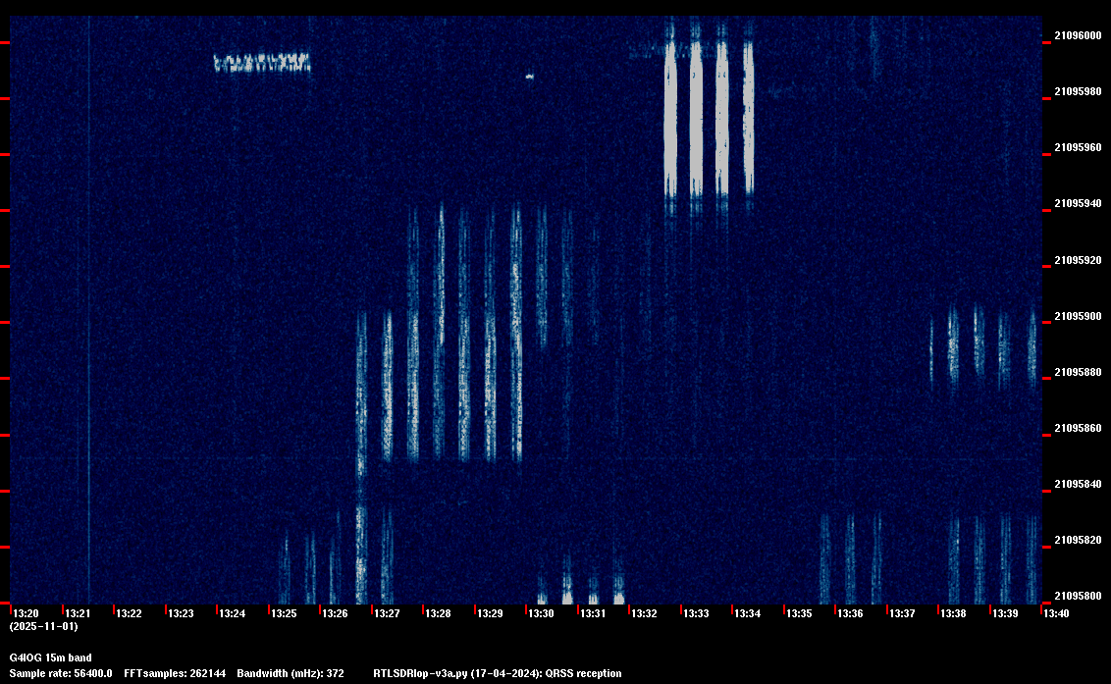Select the 21095920 frequency label
Screen dimensions: 1111x684
tap(1079, 260)
